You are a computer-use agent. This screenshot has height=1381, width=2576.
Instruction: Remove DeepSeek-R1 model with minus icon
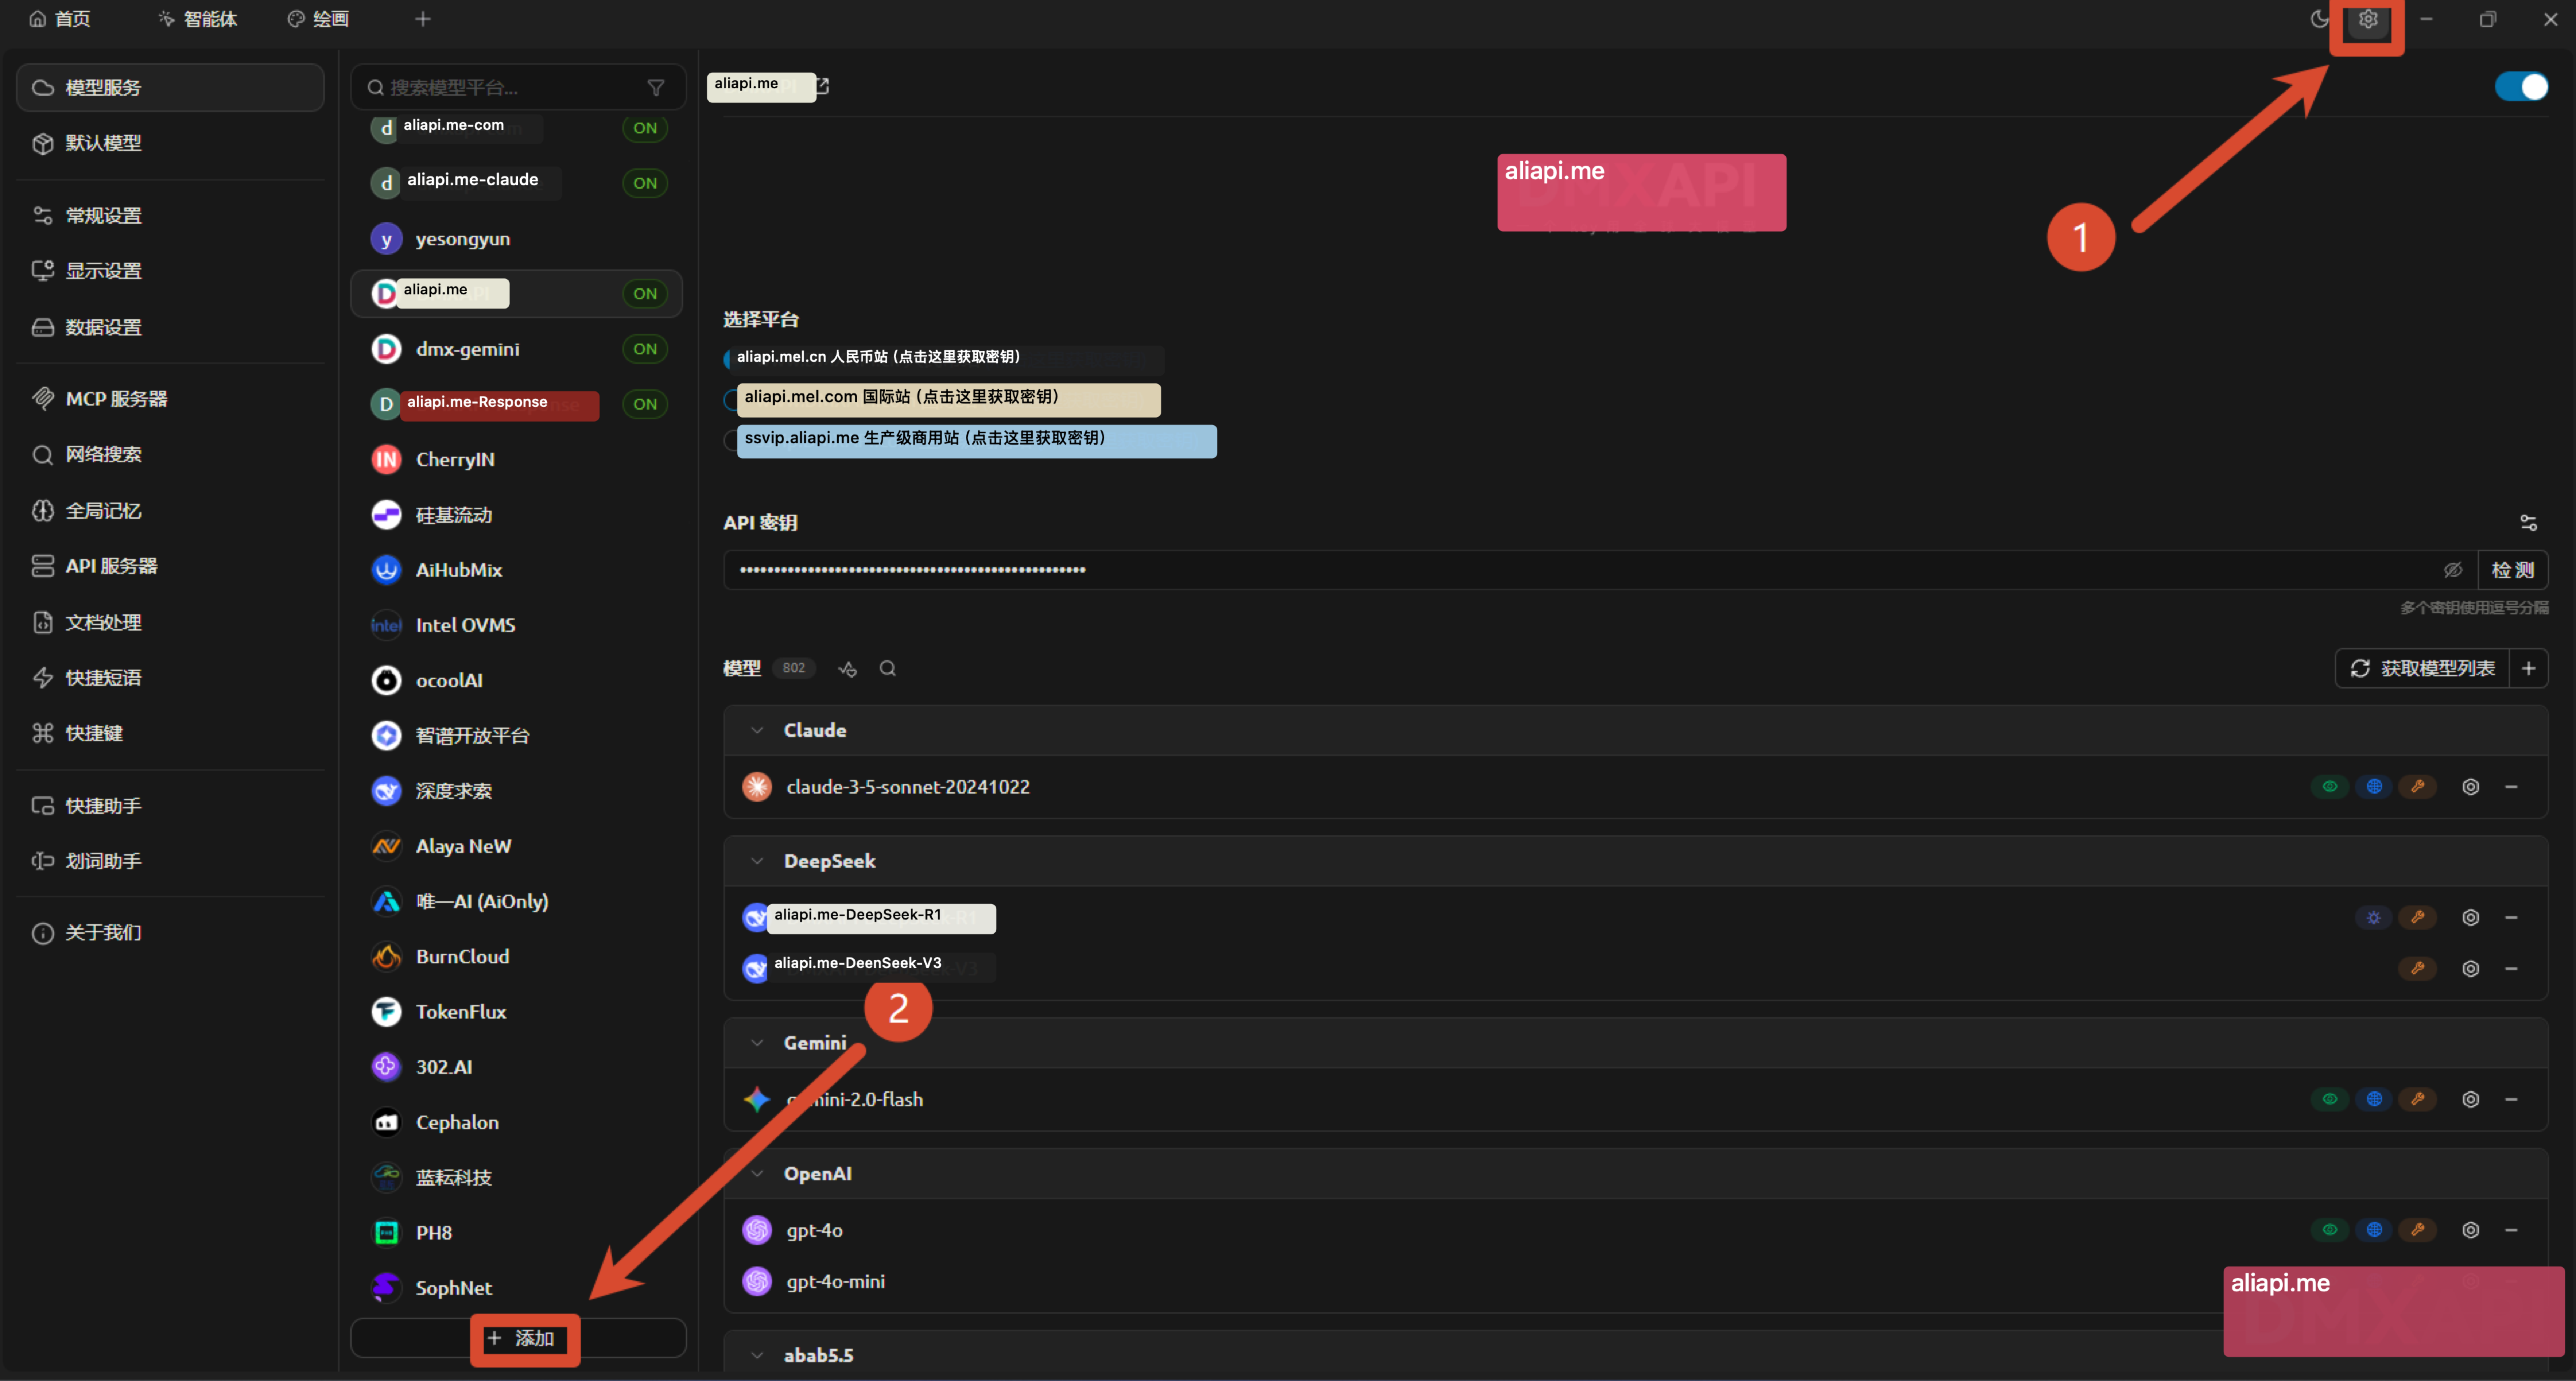[2511, 917]
